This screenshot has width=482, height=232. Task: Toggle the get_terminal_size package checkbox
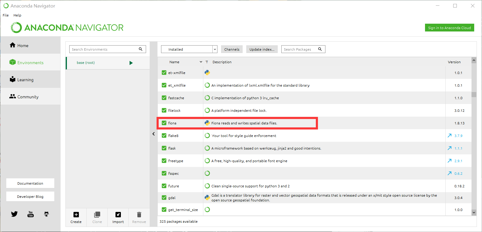(164, 210)
